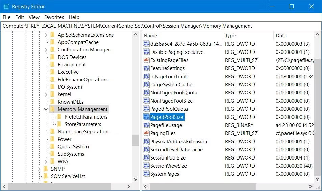Open the Edit menu

tap(20, 17)
